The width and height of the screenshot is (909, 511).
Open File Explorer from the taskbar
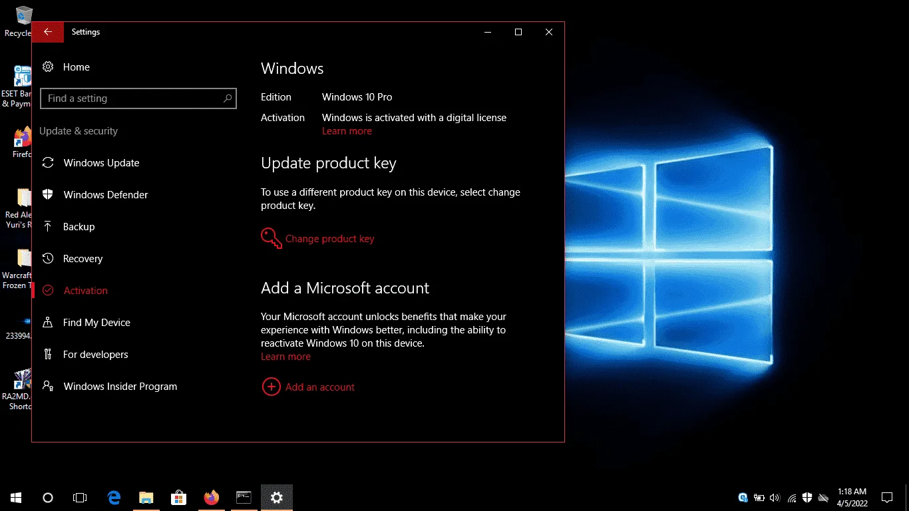146,498
